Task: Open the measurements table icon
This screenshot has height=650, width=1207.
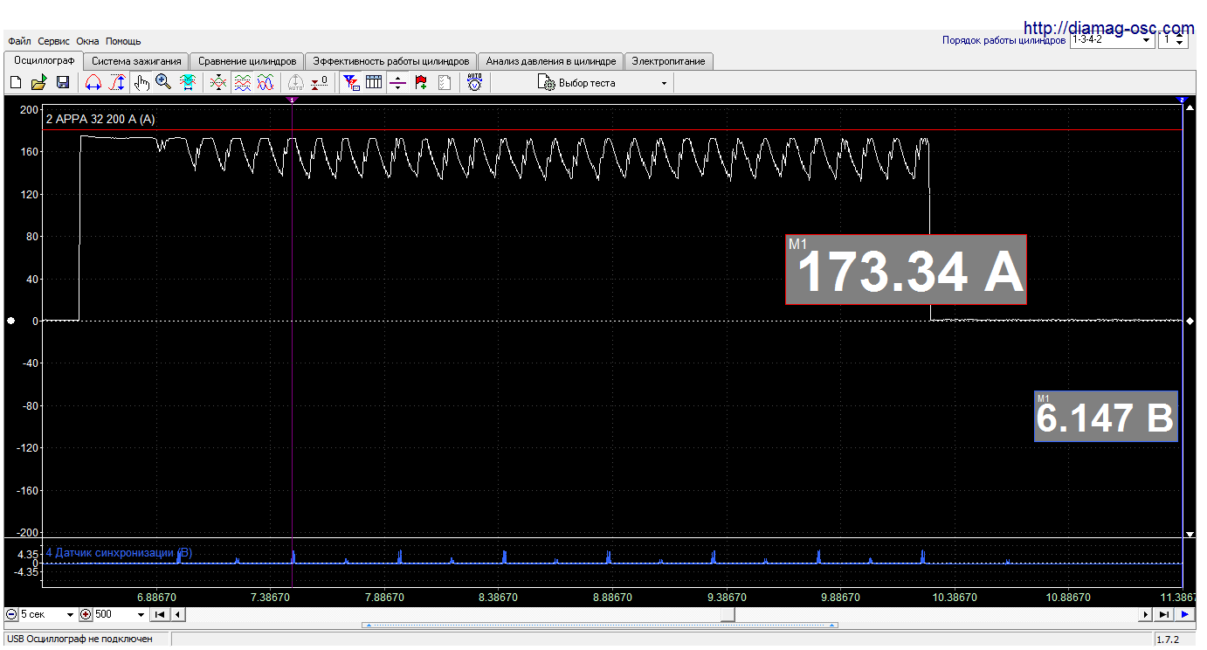Action: point(374,82)
